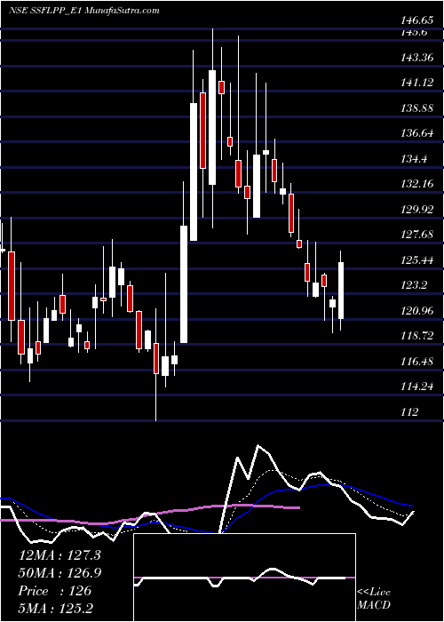Click the 5MA : 125.2 readout
The image size is (444, 622).
tap(55, 609)
